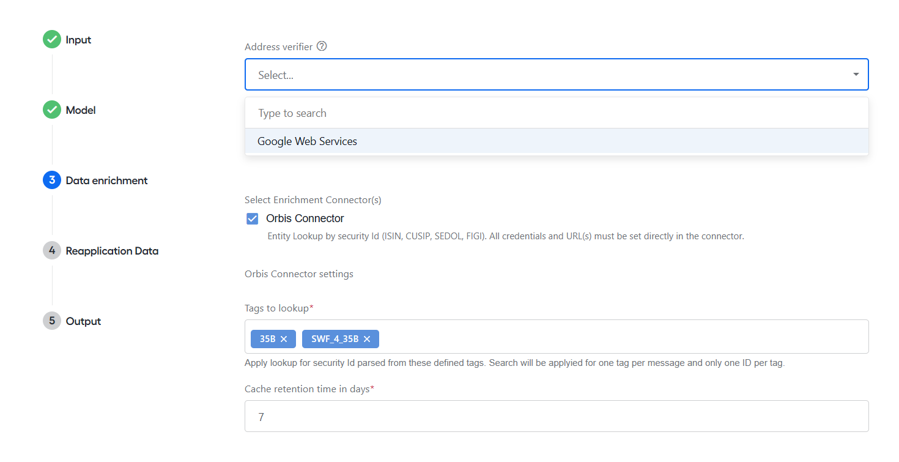Click the Cache retention time in days label
This screenshot has width=899, height=462.
[309, 389]
